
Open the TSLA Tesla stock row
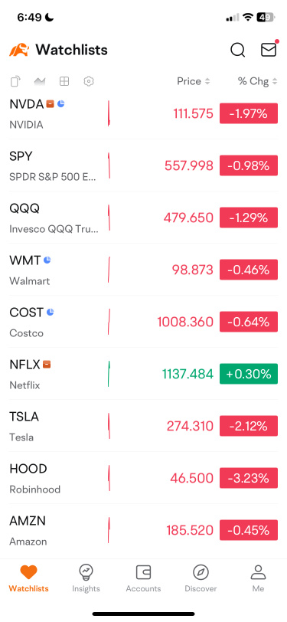pos(144,426)
